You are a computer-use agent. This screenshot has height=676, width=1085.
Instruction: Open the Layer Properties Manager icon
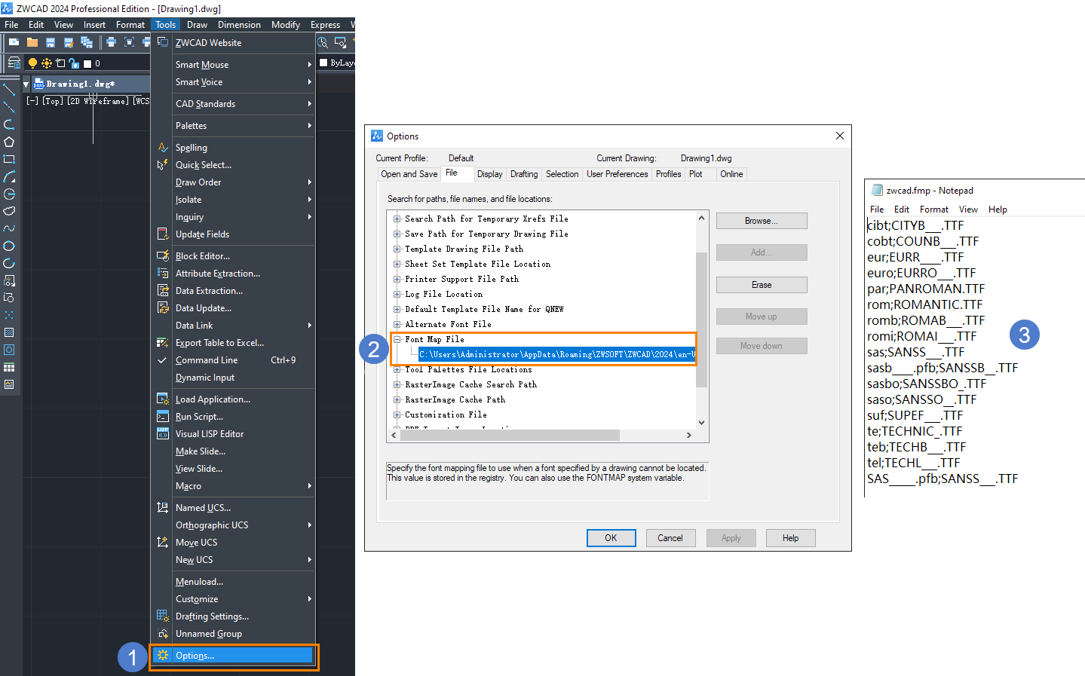[14, 63]
